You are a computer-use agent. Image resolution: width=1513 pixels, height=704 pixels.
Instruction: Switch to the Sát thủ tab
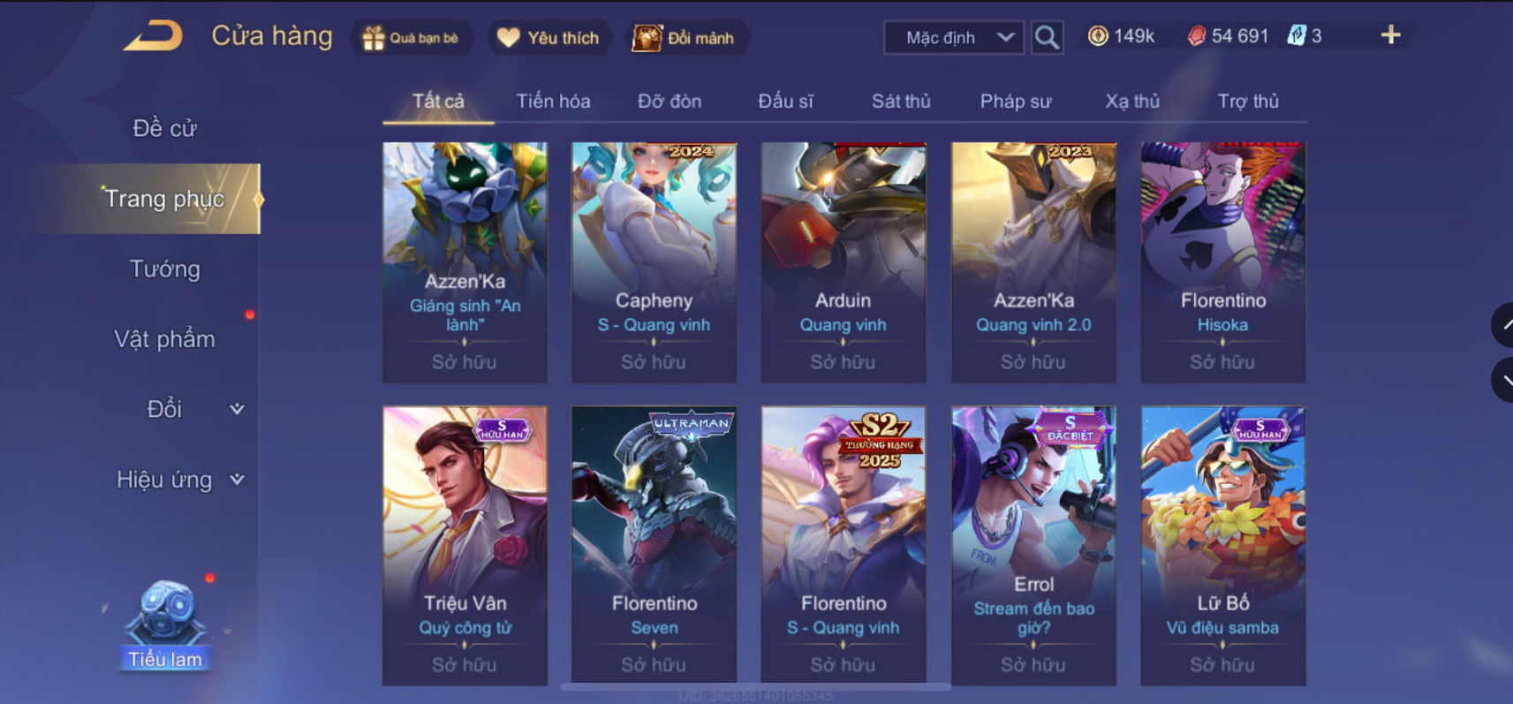tap(901, 101)
